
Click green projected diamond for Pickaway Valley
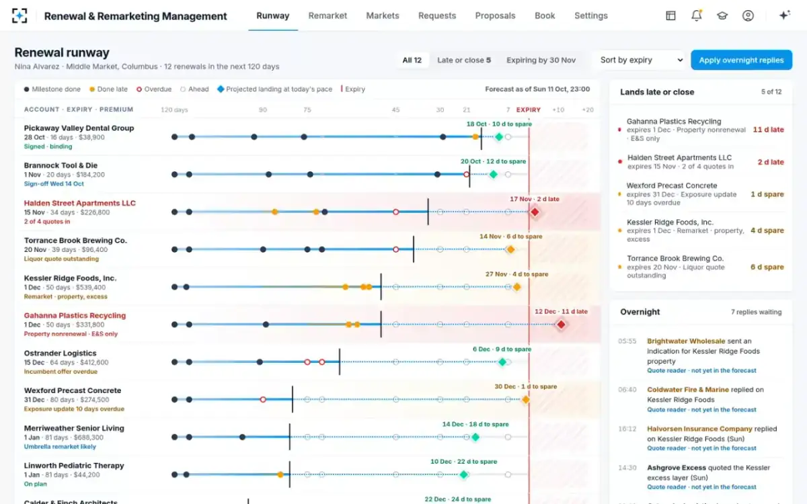click(498, 136)
